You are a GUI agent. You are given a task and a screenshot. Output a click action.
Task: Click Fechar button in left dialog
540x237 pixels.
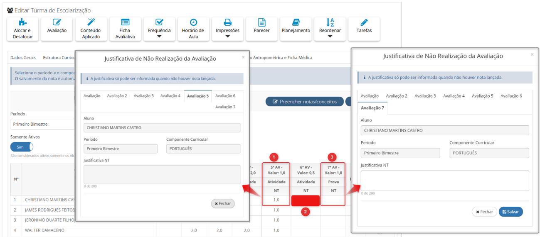223,204
